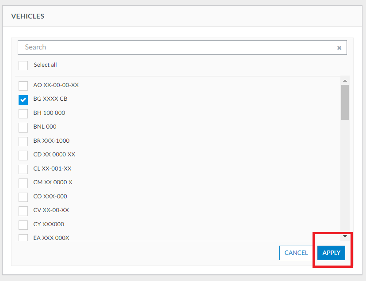Image resolution: width=366 pixels, height=281 pixels.
Task: Clear the search field with the x icon
Action: pos(339,48)
